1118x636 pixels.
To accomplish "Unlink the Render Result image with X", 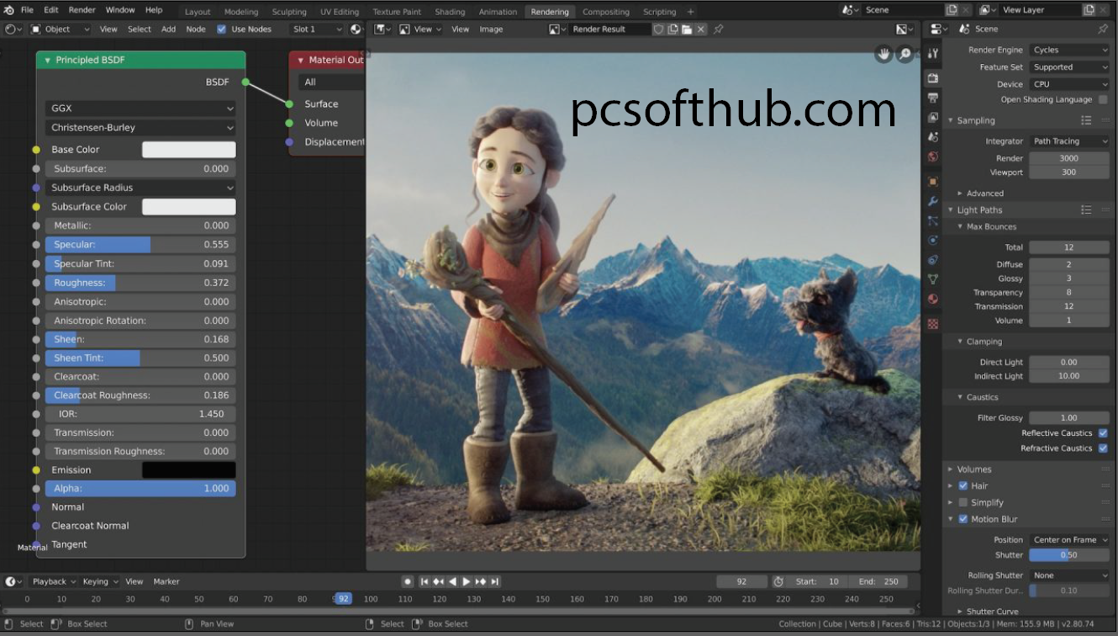I will pos(700,29).
